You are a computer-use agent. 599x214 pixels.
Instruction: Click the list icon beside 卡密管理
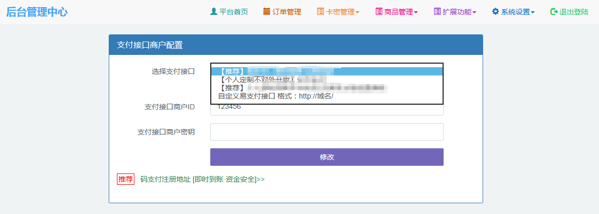[x=321, y=11]
